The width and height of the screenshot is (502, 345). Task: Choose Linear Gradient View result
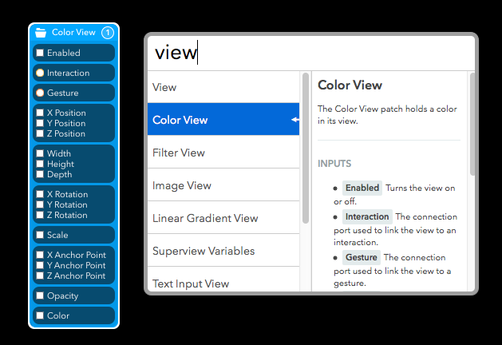point(223,218)
